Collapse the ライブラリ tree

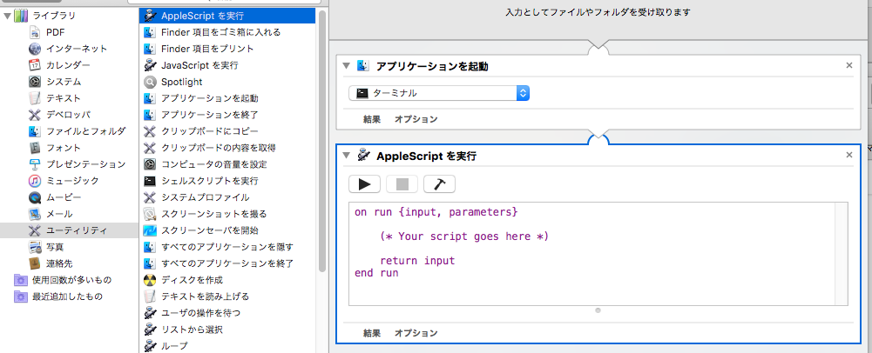click(7, 16)
